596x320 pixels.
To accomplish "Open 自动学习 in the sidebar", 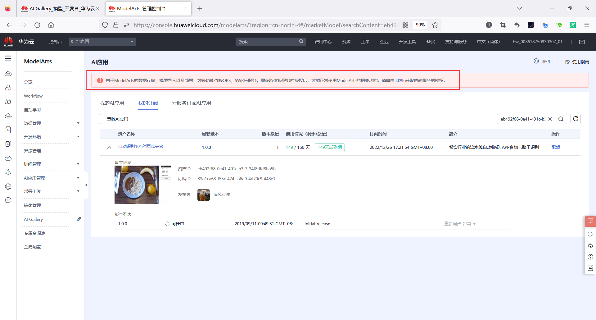I will 32,110.
